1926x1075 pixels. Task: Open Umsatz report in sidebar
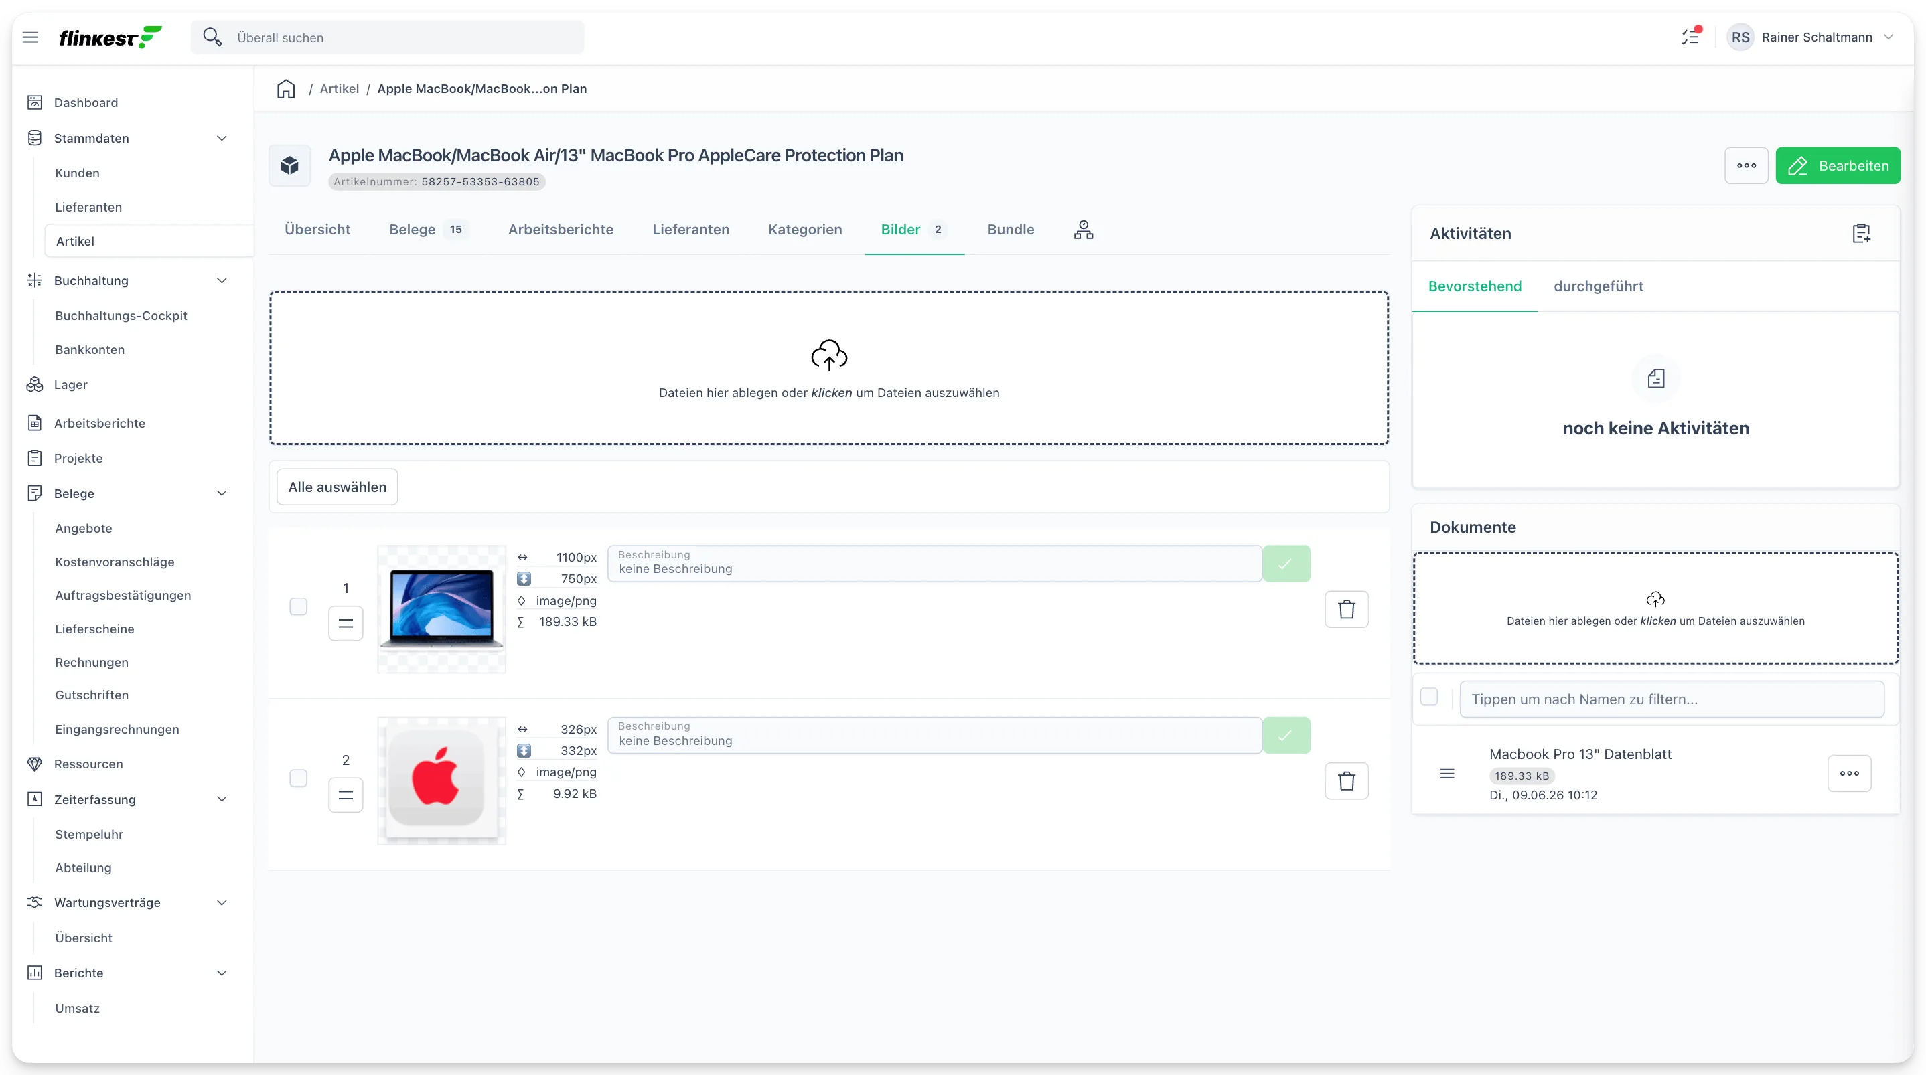point(77,1009)
